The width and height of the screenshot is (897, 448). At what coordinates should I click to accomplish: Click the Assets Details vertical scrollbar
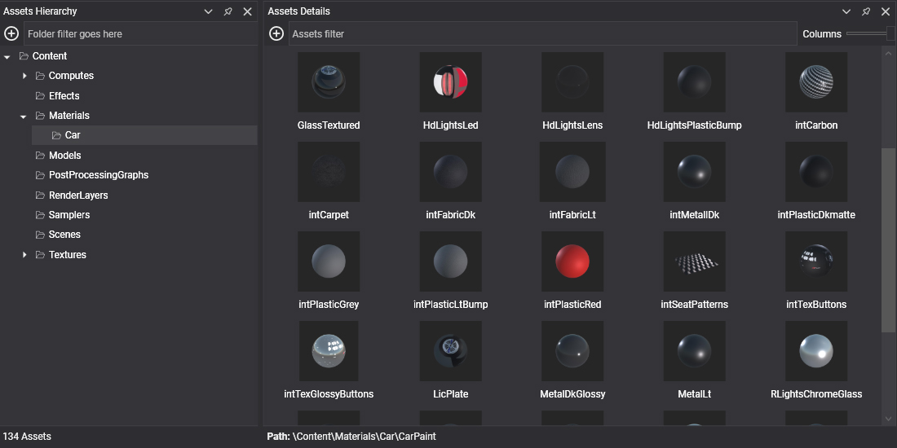pos(888,240)
